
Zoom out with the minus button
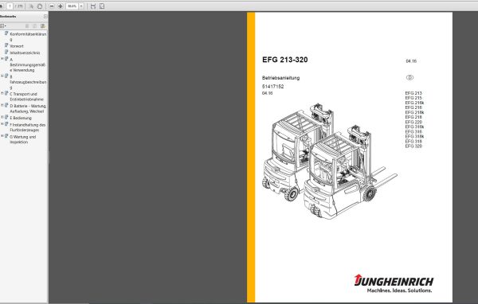tap(52, 6)
